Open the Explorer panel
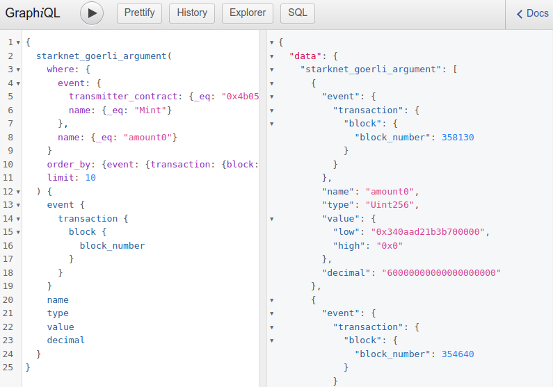 tap(248, 13)
